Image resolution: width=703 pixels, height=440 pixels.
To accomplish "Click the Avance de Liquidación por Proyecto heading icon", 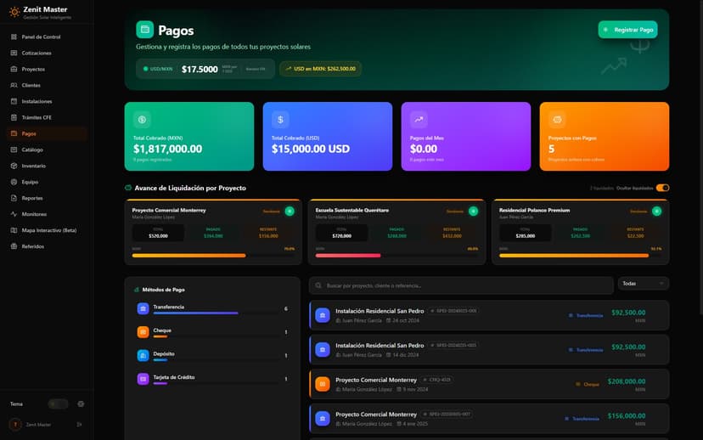I will (x=128, y=188).
